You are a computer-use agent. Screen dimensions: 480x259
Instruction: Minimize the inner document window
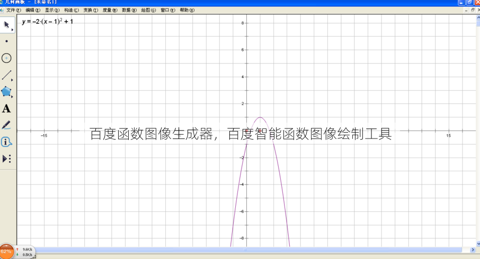pos(466,10)
